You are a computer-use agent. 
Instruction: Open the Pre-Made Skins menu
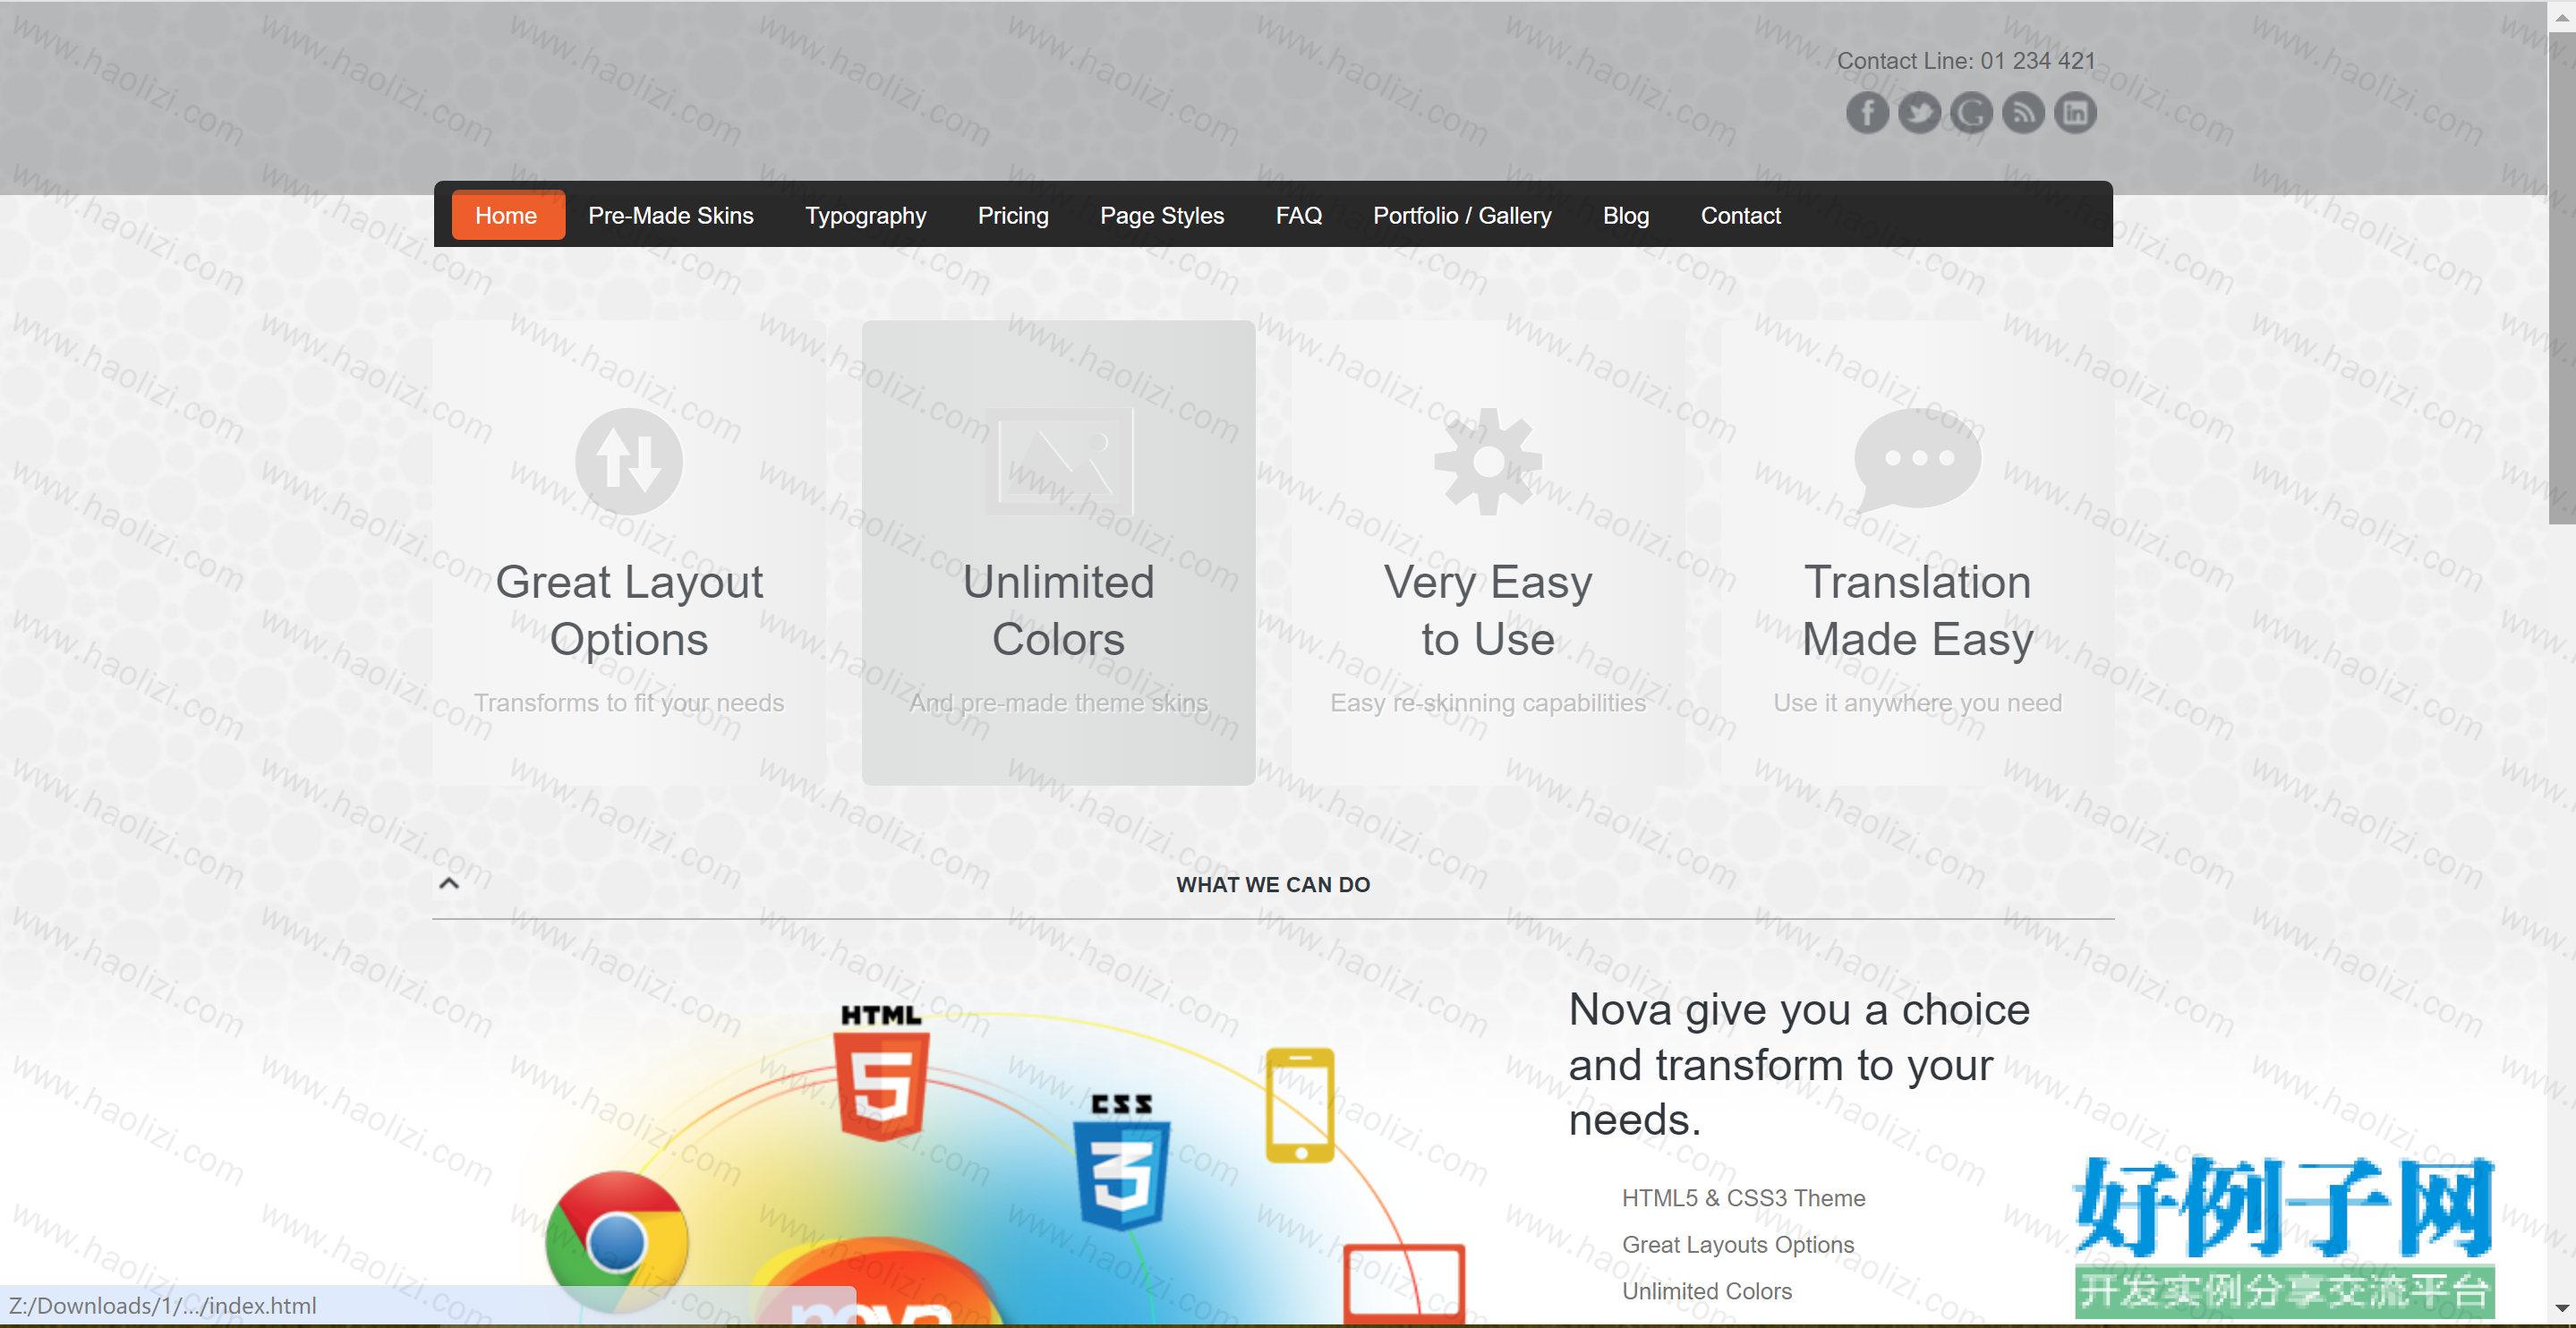(671, 215)
